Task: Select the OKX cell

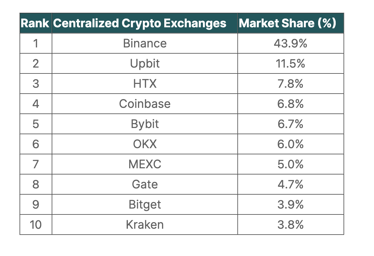Action: [145, 144]
